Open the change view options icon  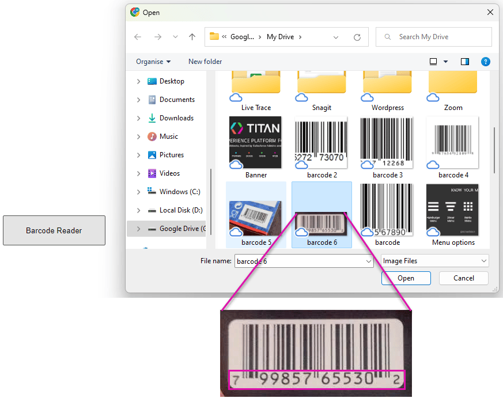[434, 62]
